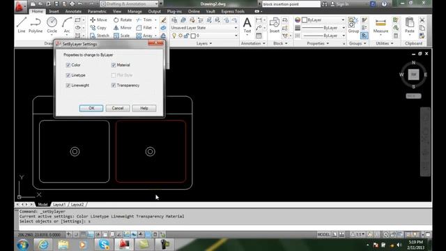Screen dimensions: 446x251
Task: Click the command line input area
Action: point(224,227)
